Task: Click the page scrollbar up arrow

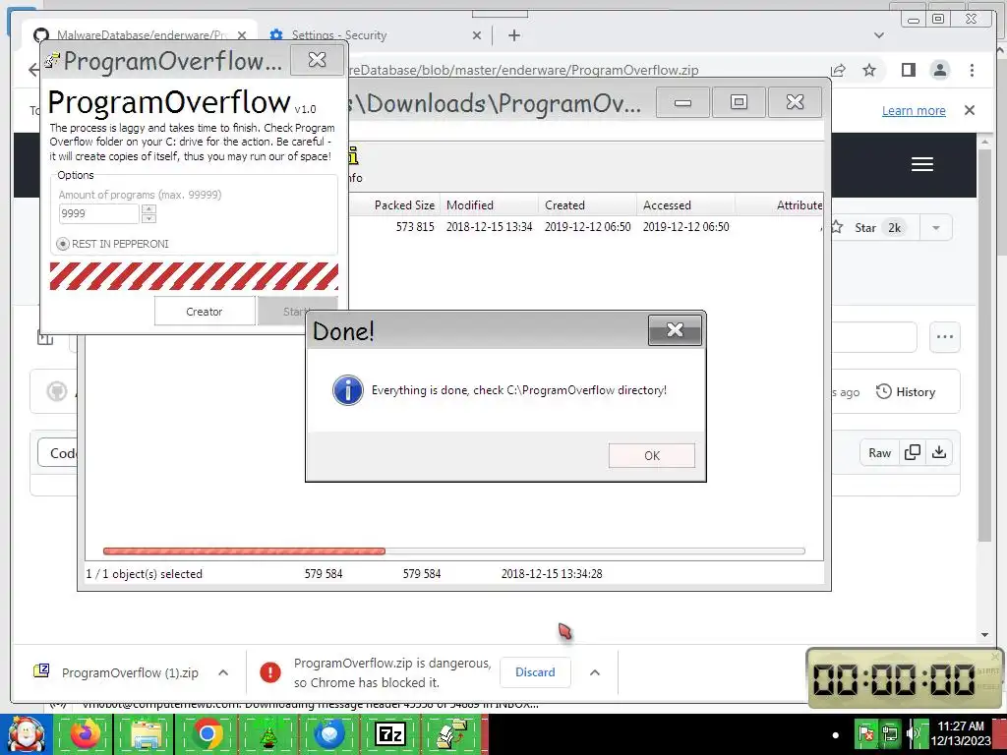Action: click(984, 140)
